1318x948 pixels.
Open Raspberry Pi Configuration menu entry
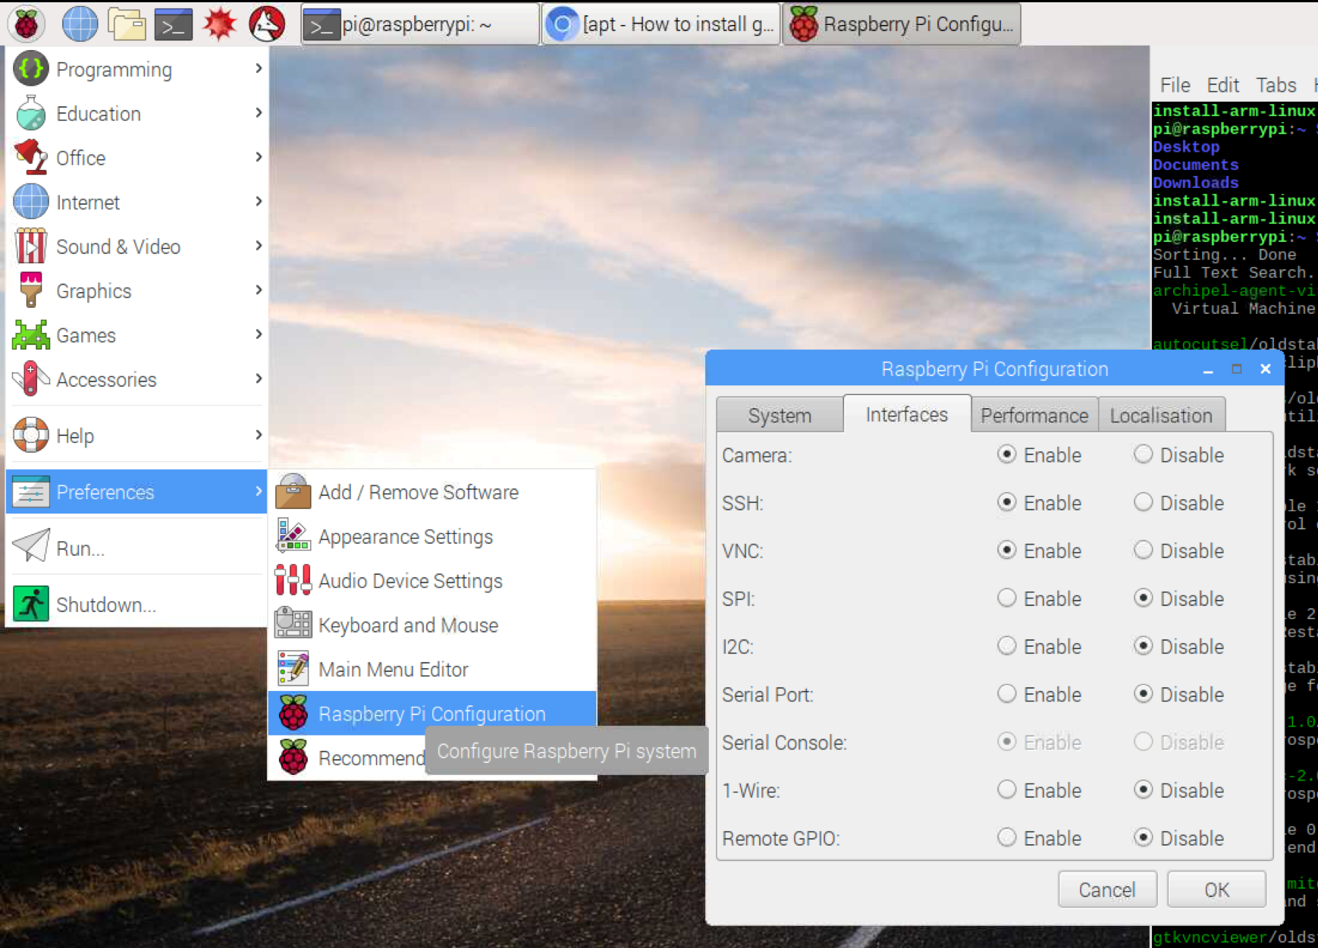click(432, 713)
